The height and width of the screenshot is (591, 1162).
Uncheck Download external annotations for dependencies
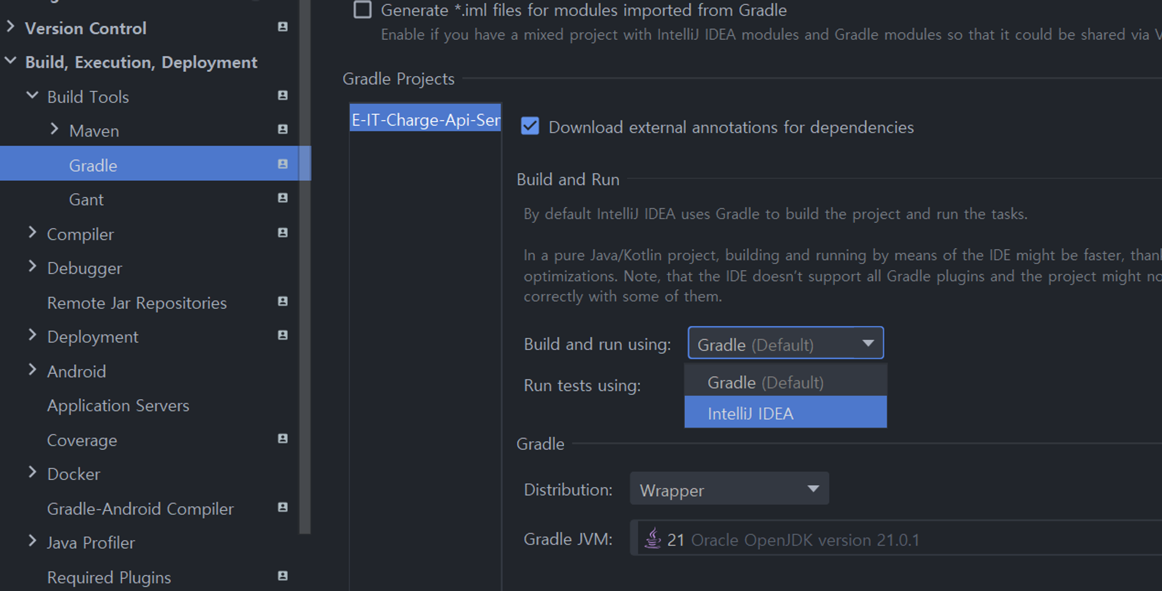coord(530,126)
